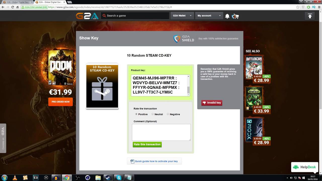Open Battleborn game thumbnail
The height and width of the screenshot is (181, 322).
(x=254, y=67)
